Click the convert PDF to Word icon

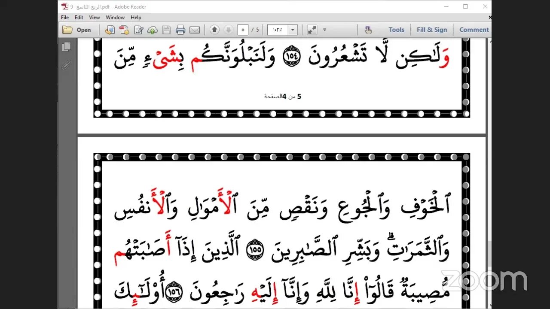click(110, 30)
